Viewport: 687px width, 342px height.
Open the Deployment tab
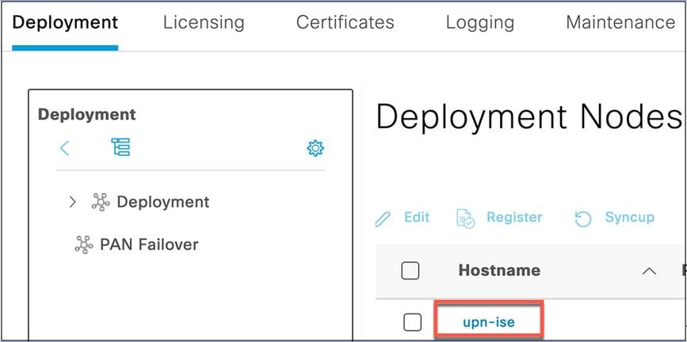pyautogui.click(x=65, y=23)
